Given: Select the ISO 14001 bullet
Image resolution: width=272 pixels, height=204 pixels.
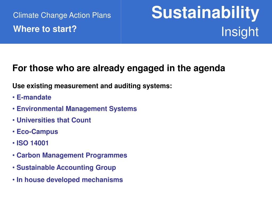Looking at the screenshot, I should pos(32,143).
